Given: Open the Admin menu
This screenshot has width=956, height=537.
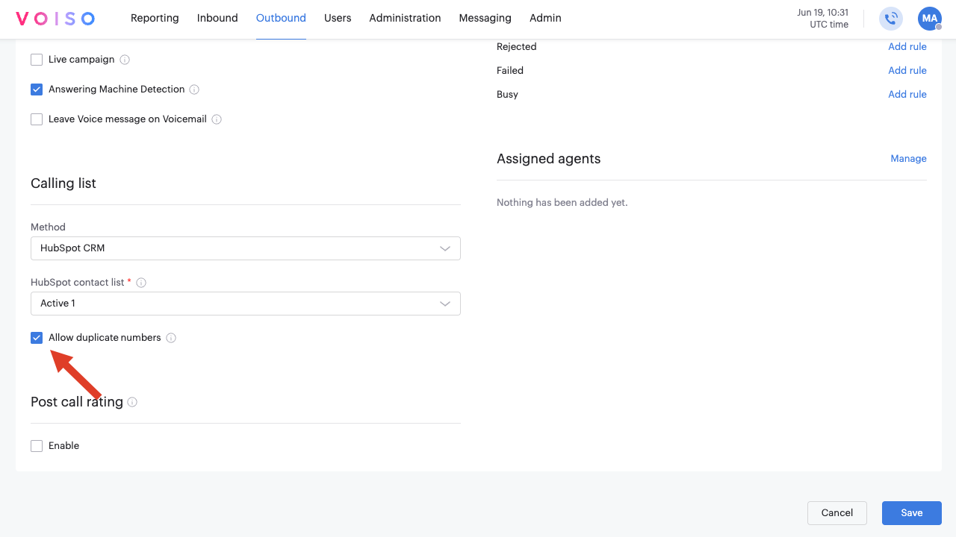Looking at the screenshot, I should [545, 18].
